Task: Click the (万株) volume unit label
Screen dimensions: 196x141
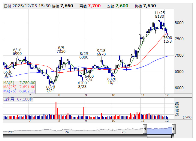Action: 187,117
